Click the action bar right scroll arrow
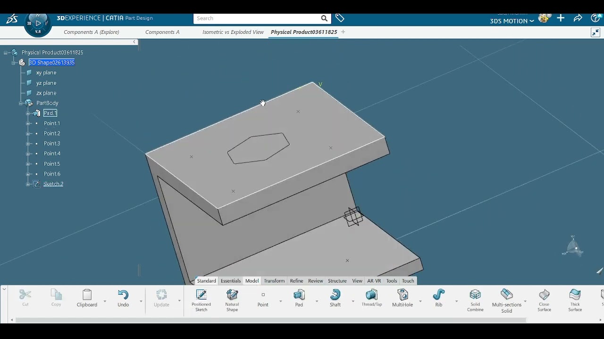 600,320
